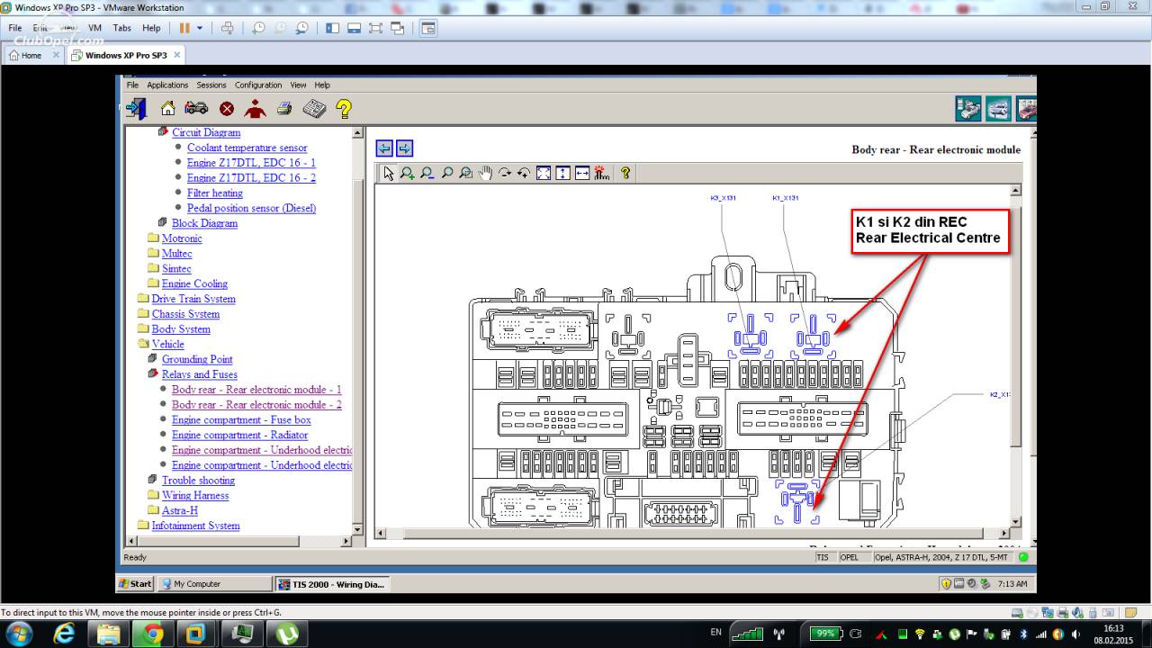The image size is (1152, 648).
Task: Open the Grounding Point tree item
Action: (197, 360)
